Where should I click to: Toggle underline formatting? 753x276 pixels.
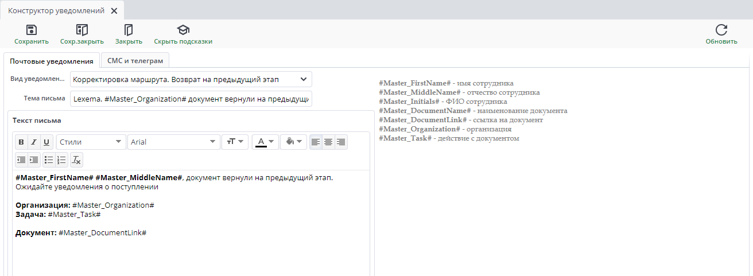[x=46, y=142]
